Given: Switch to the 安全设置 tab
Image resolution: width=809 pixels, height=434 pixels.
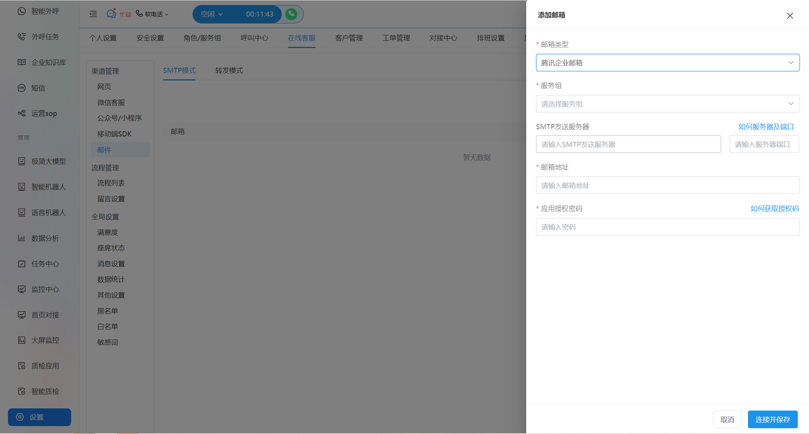Looking at the screenshot, I should pyautogui.click(x=150, y=38).
